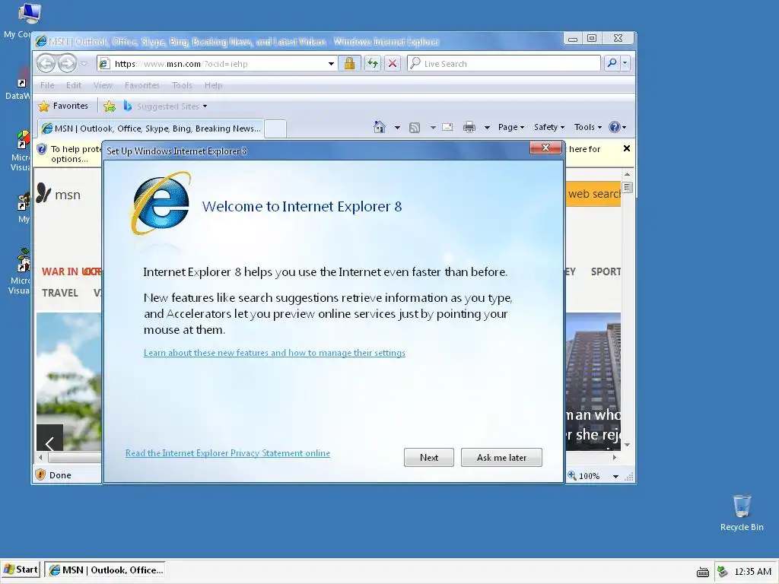
Task: Click the SPORT navigation link
Action: (x=606, y=271)
